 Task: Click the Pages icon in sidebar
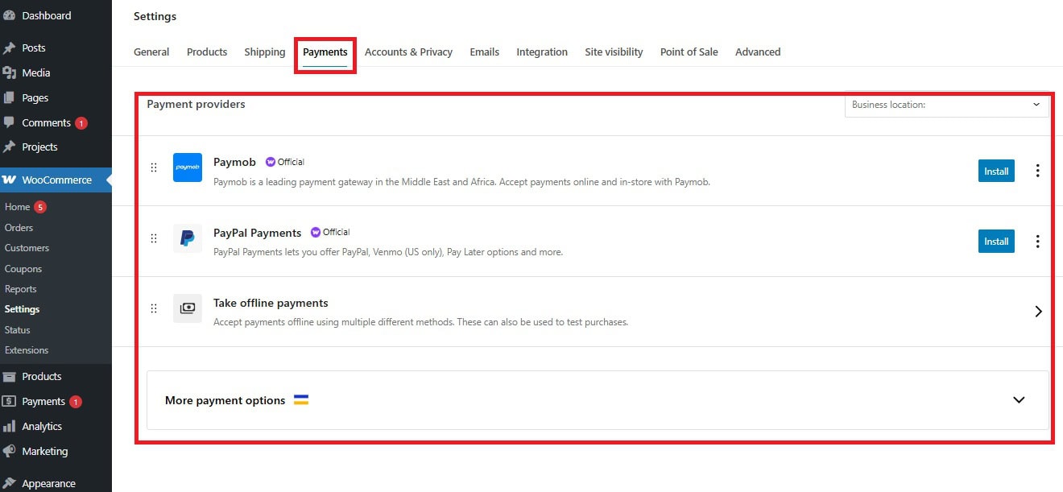point(10,98)
